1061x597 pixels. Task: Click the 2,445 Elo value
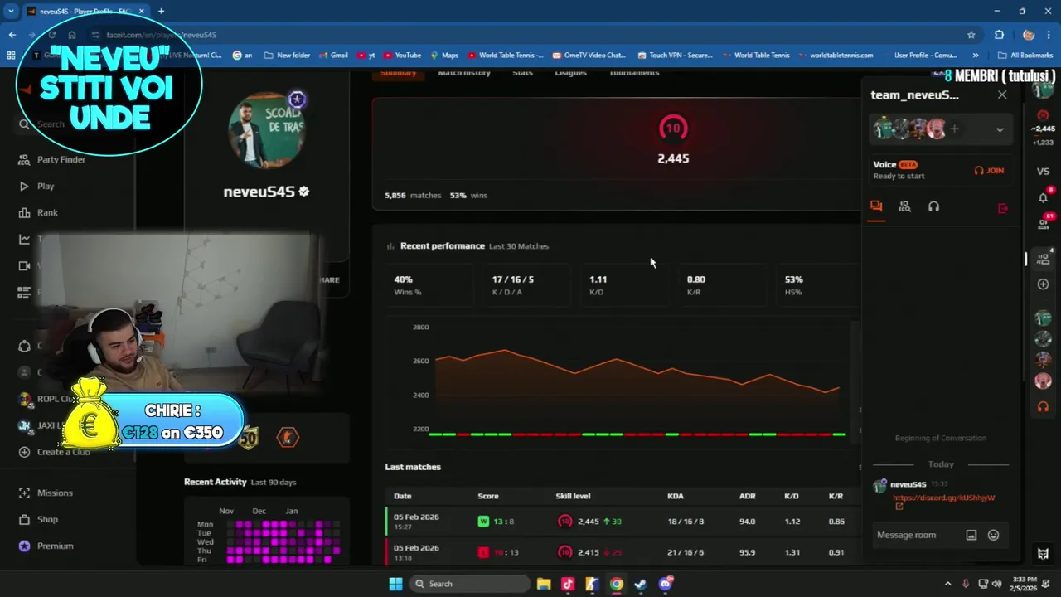[x=673, y=158]
